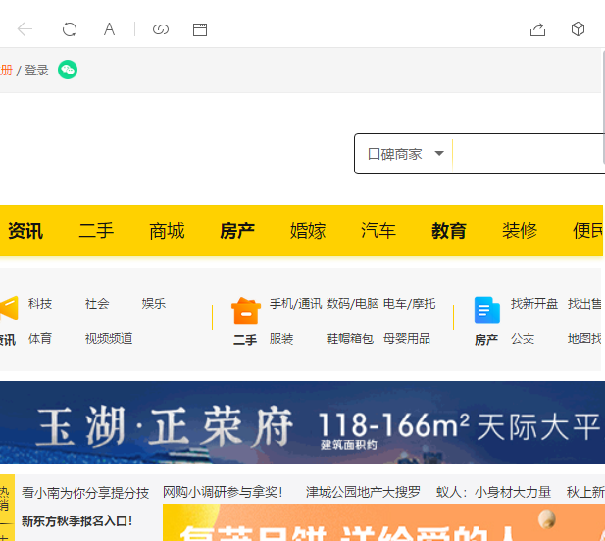Go to 视频频道

click(x=109, y=339)
